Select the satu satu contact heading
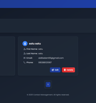The height and width of the screenshot is (103, 96). coord(35,44)
